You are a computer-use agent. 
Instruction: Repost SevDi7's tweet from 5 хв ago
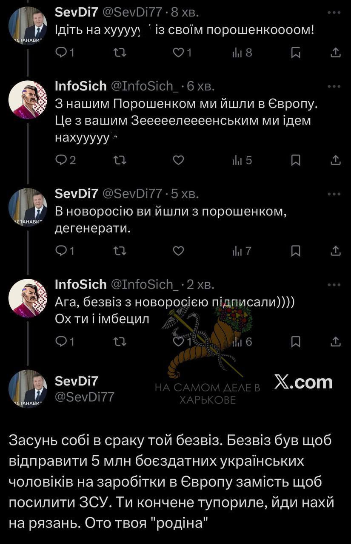click(x=120, y=251)
